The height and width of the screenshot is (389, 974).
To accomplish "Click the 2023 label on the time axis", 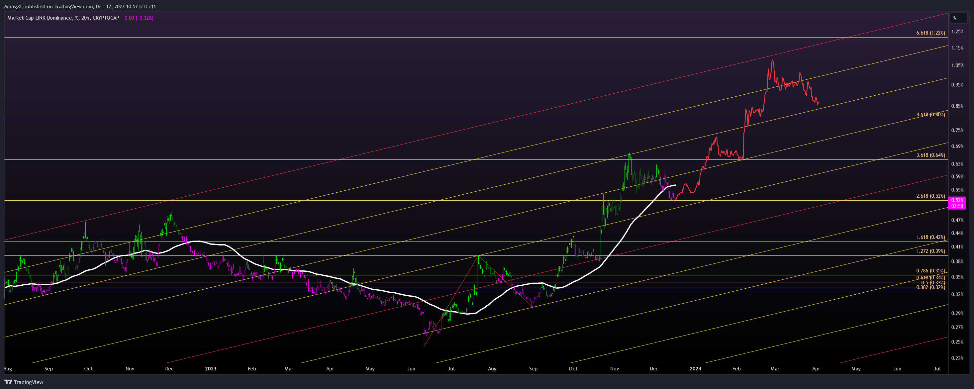I will tap(211, 369).
